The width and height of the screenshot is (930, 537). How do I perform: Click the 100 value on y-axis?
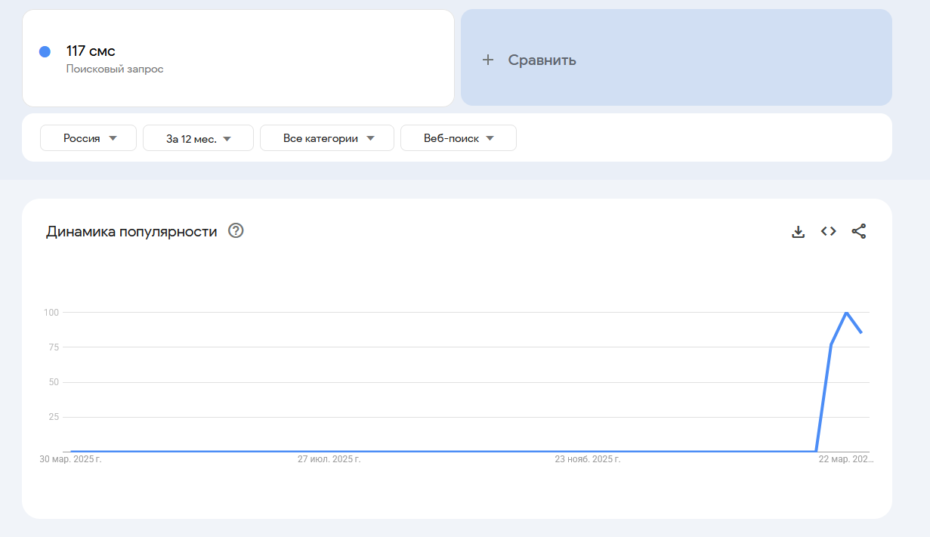51,312
